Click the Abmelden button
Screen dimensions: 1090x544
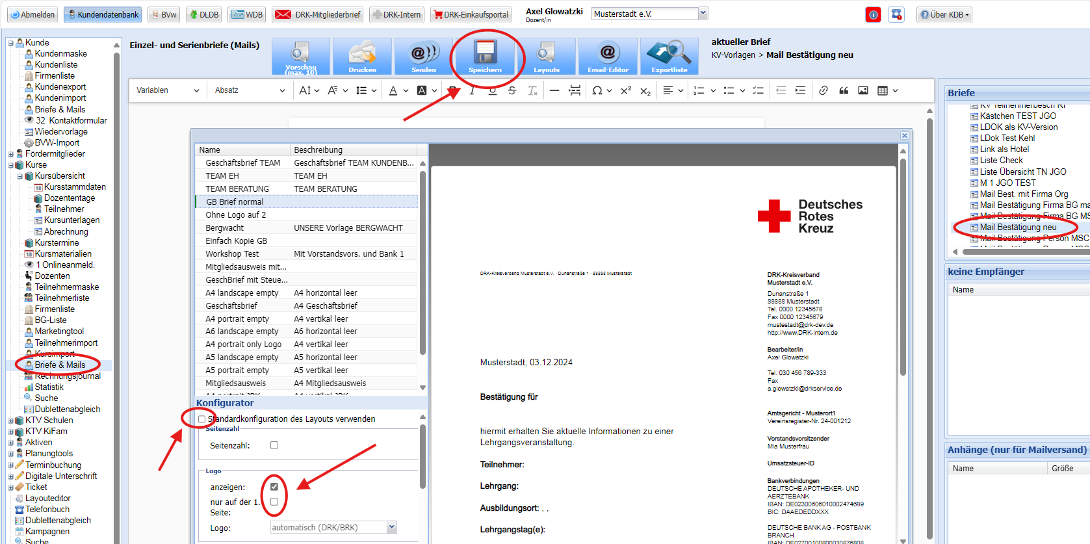click(x=32, y=14)
